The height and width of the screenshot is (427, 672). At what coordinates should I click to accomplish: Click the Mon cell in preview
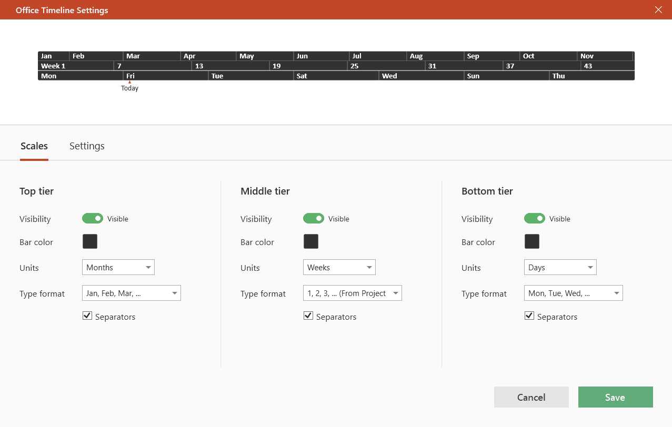(81, 76)
